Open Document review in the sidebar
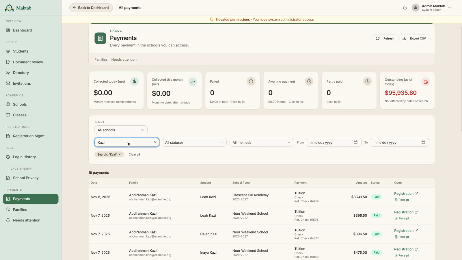The image size is (462, 260). pyautogui.click(x=31, y=62)
